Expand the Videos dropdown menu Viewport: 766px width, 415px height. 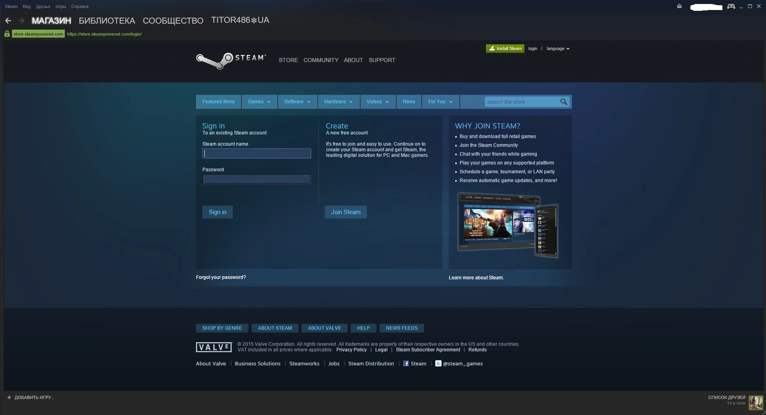tap(378, 102)
